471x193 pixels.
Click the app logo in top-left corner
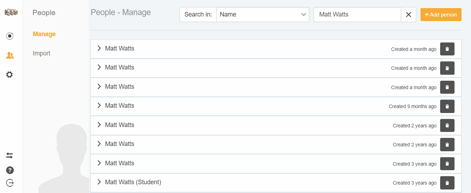(11, 12)
